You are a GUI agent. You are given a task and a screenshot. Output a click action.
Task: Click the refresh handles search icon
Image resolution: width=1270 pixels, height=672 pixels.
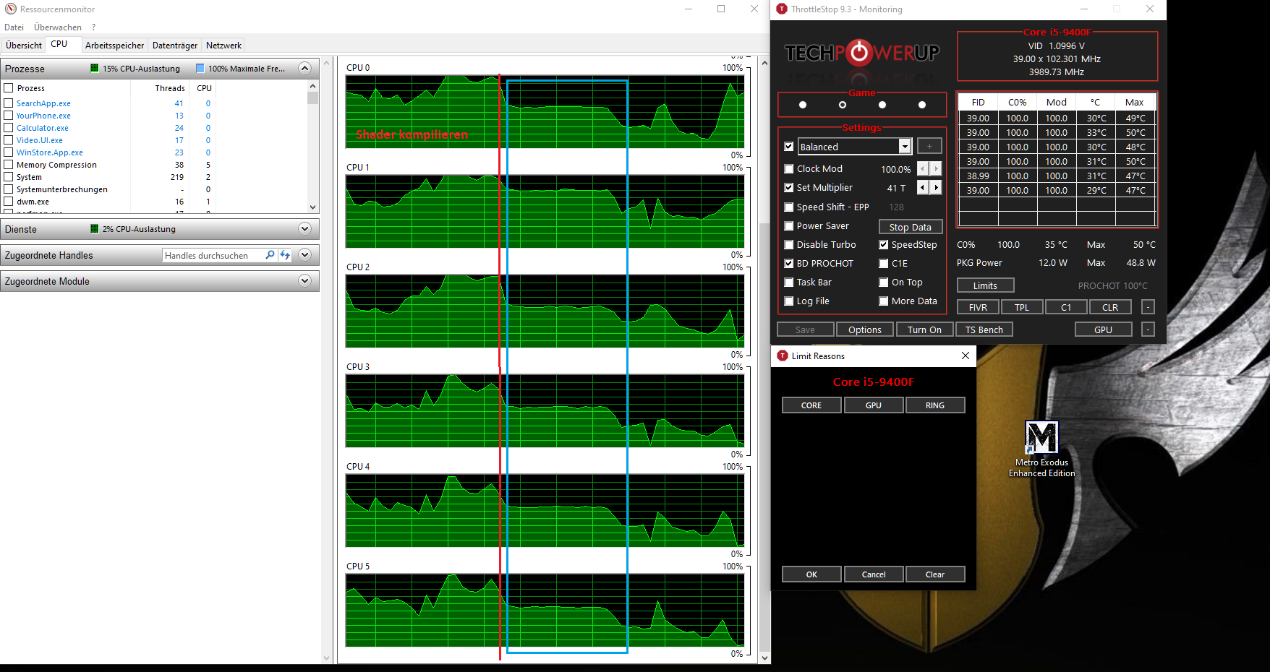click(285, 255)
